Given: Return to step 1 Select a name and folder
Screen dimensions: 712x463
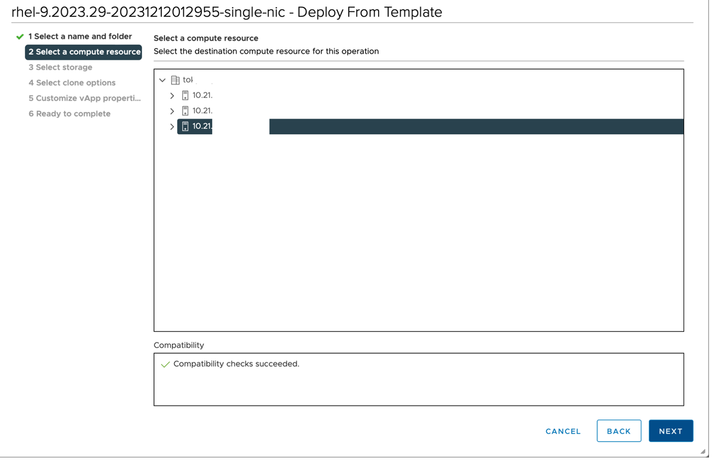Looking at the screenshot, I should [x=80, y=36].
